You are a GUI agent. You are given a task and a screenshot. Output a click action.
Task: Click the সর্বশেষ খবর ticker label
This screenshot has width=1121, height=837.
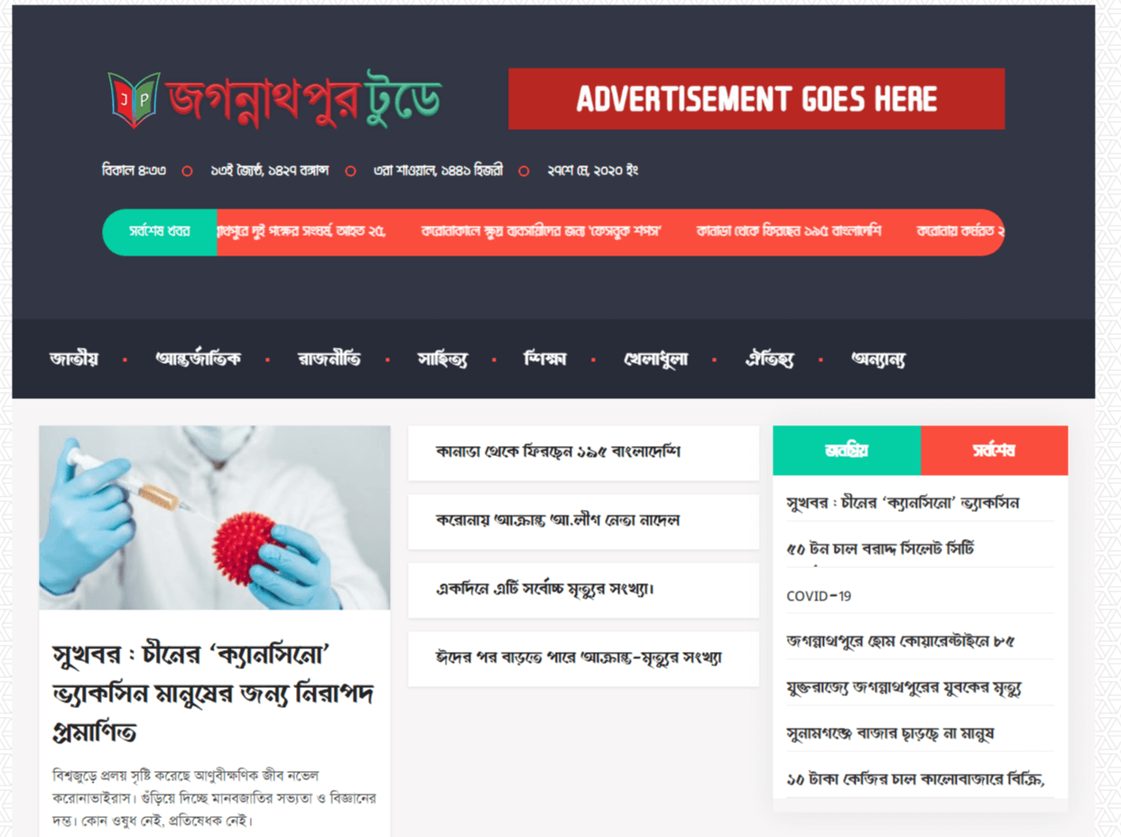(160, 232)
